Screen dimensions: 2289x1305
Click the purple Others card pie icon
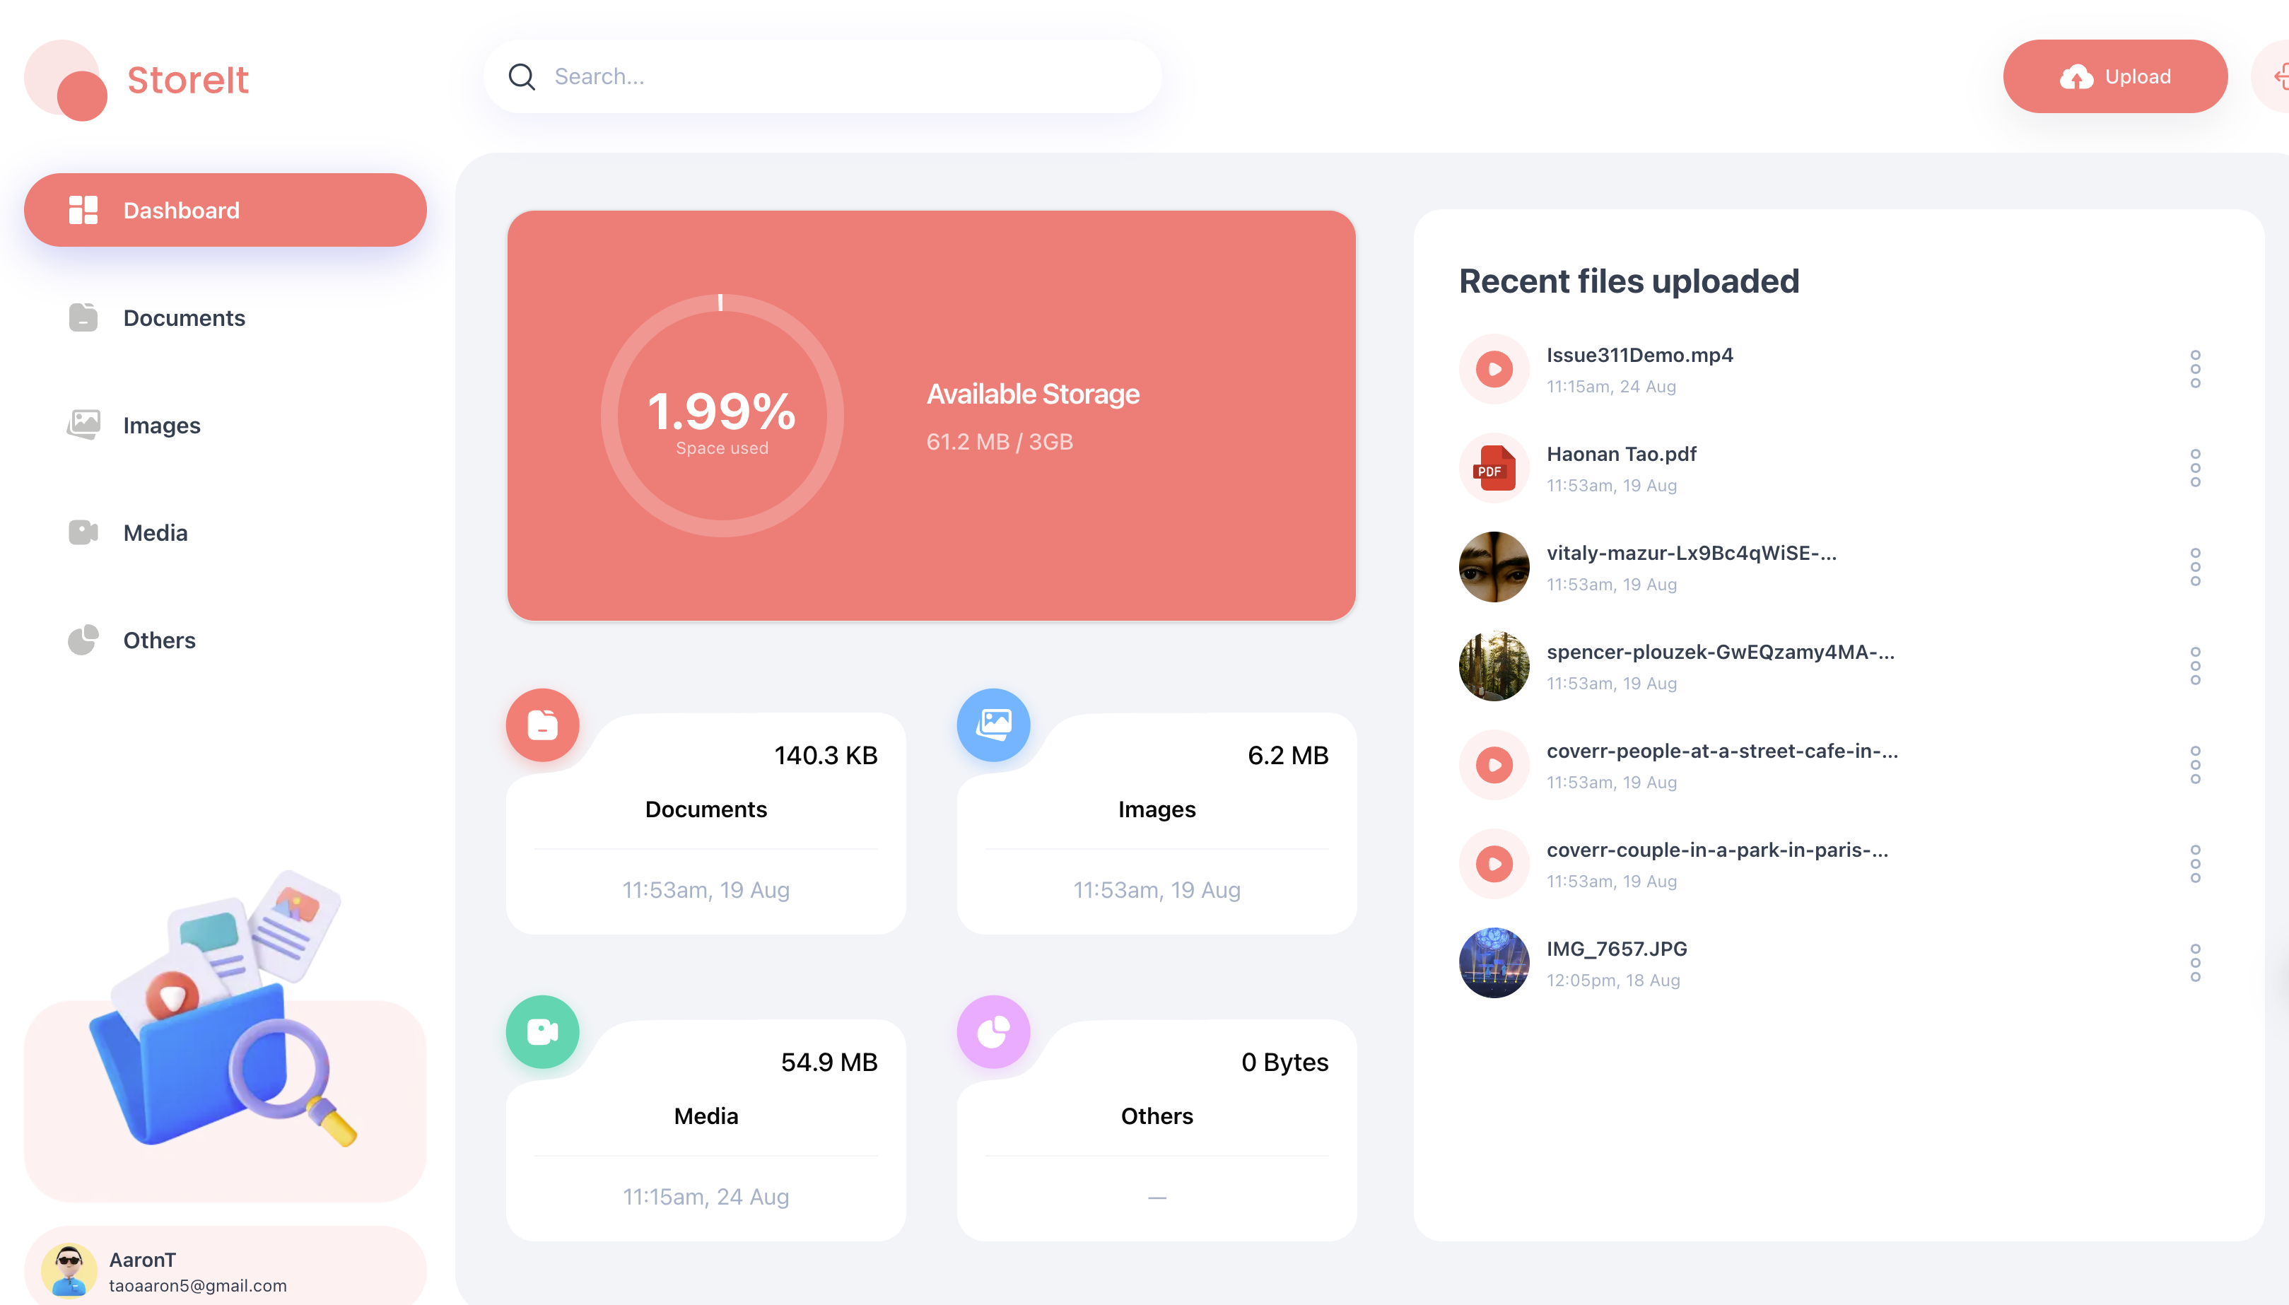(993, 1031)
